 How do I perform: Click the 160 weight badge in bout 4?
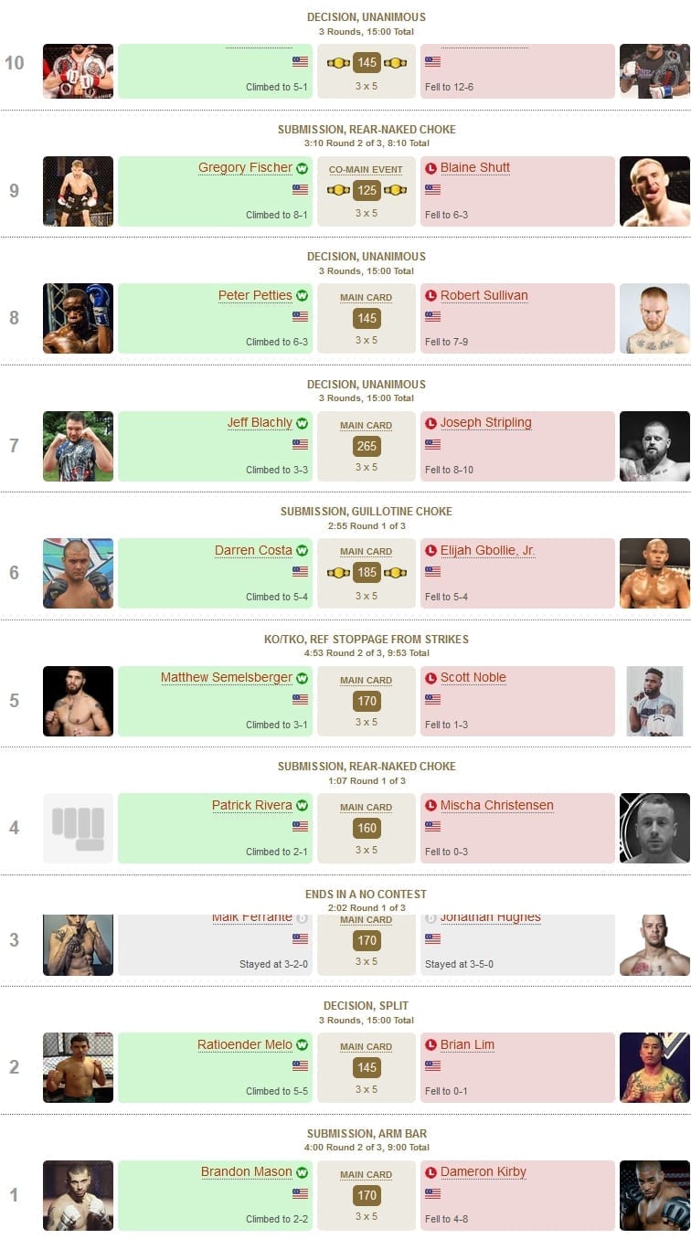tap(367, 829)
